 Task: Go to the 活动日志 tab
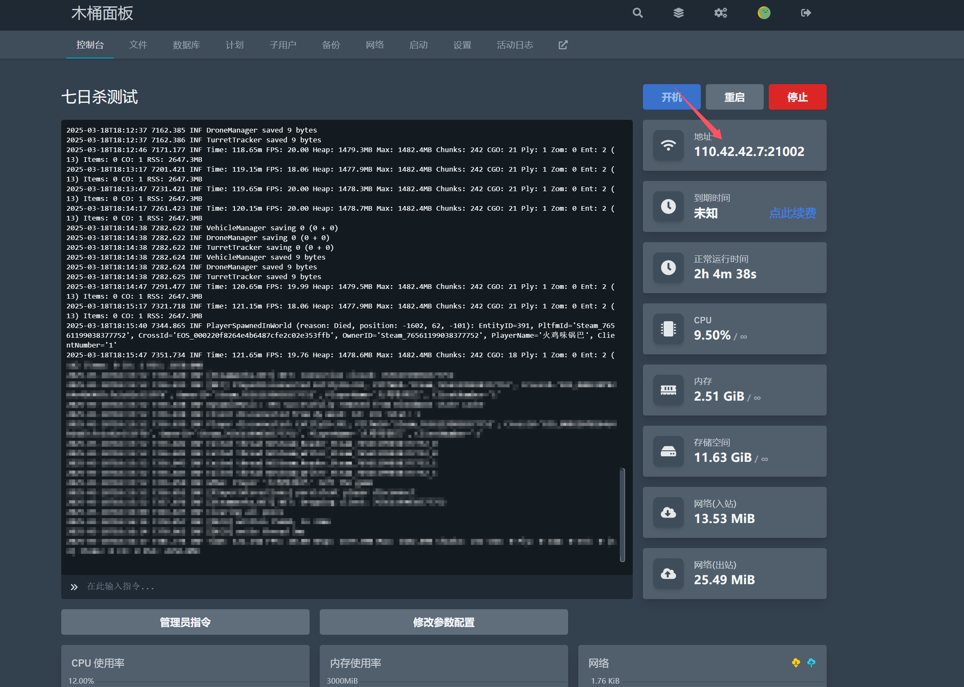[515, 45]
